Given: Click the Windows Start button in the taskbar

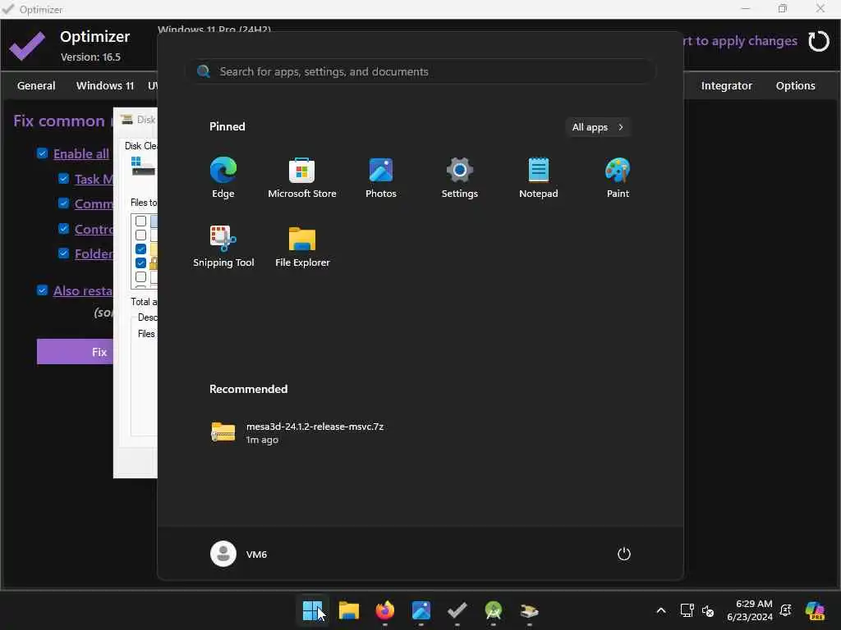Looking at the screenshot, I should 313,610.
